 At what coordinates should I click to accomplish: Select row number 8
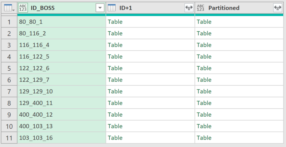pyautogui.click(x=9, y=103)
